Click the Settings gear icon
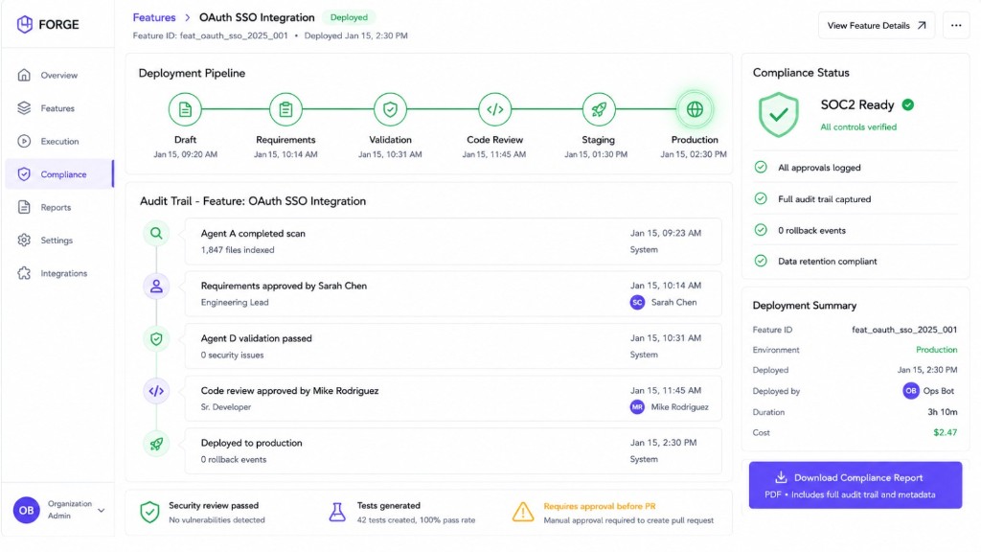The width and height of the screenshot is (981, 552). point(24,241)
